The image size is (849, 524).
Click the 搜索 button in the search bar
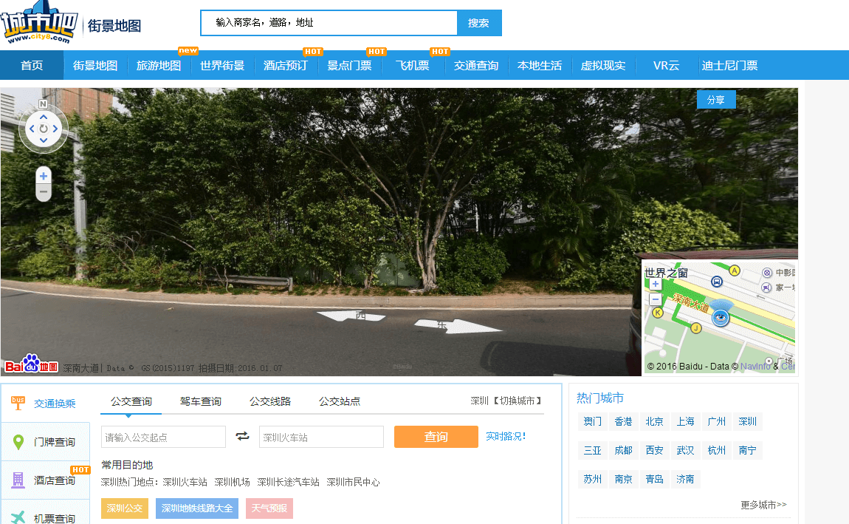pos(479,23)
